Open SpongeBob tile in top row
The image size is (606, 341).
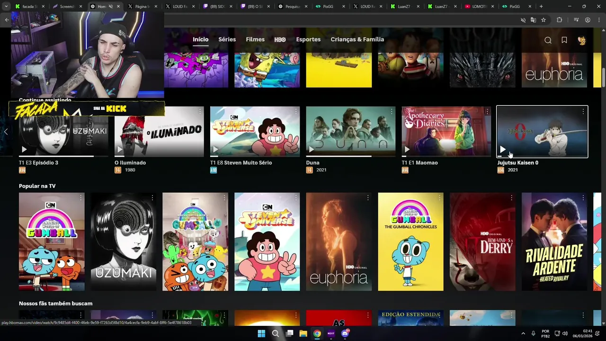click(267, 70)
